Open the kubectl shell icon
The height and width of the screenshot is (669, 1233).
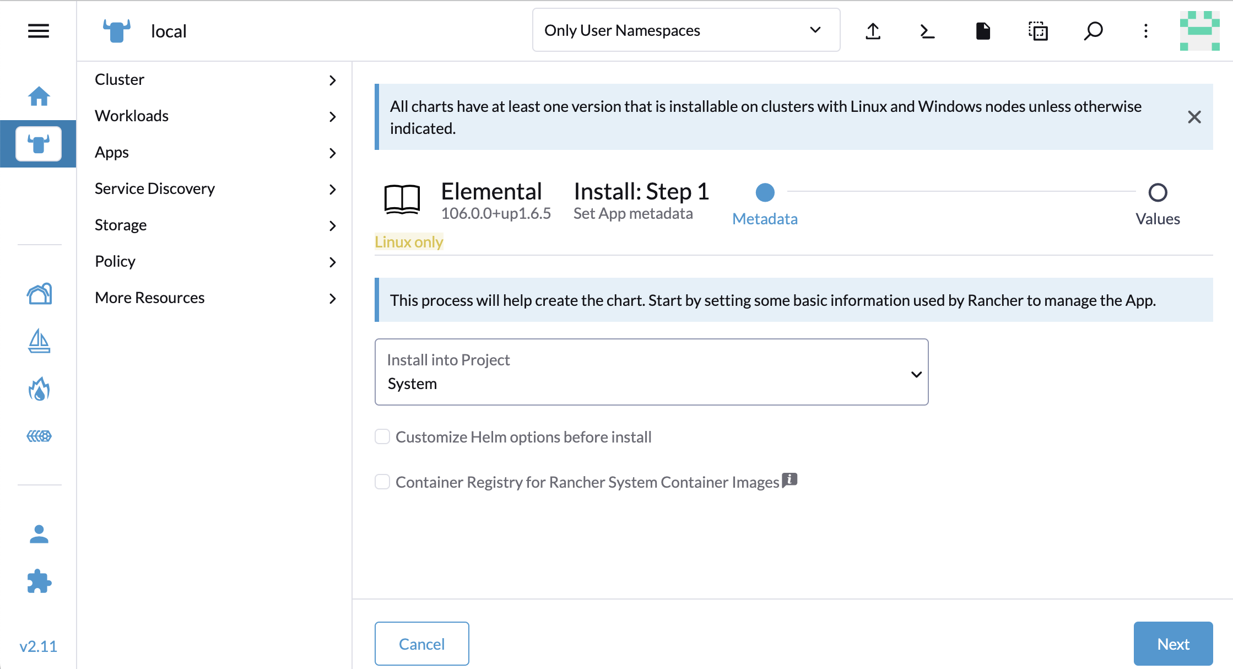(x=927, y=31)
